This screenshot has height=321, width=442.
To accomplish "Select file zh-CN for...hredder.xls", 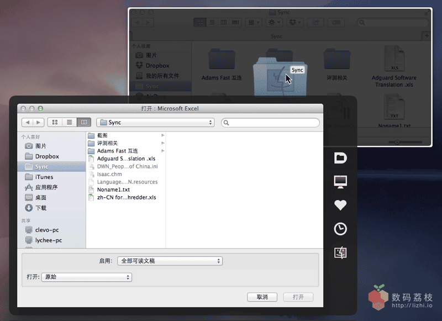I will click(126, 197).
